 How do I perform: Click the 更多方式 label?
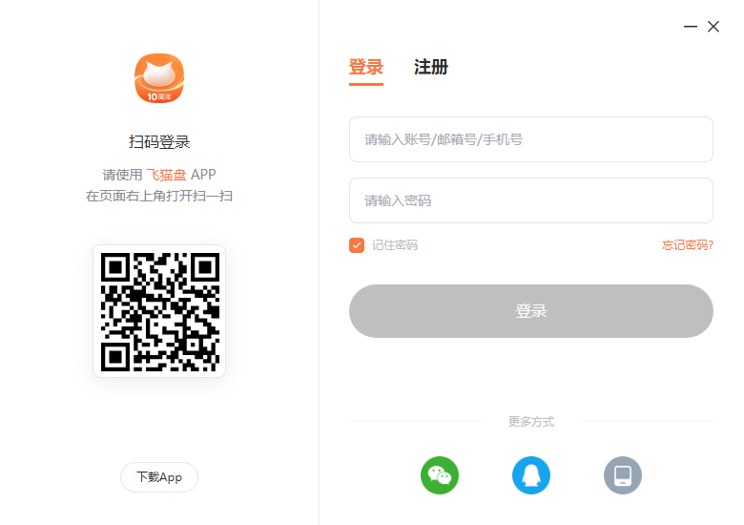(x=531, y=422)
